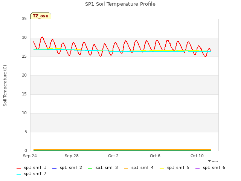
Task: Toggle the sp1_smT_7 legend entry
Action: point(31,173)
